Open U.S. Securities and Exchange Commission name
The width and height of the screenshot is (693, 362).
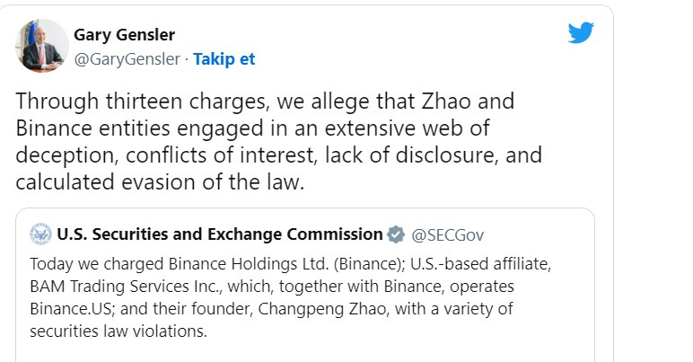tap(219, 235)
